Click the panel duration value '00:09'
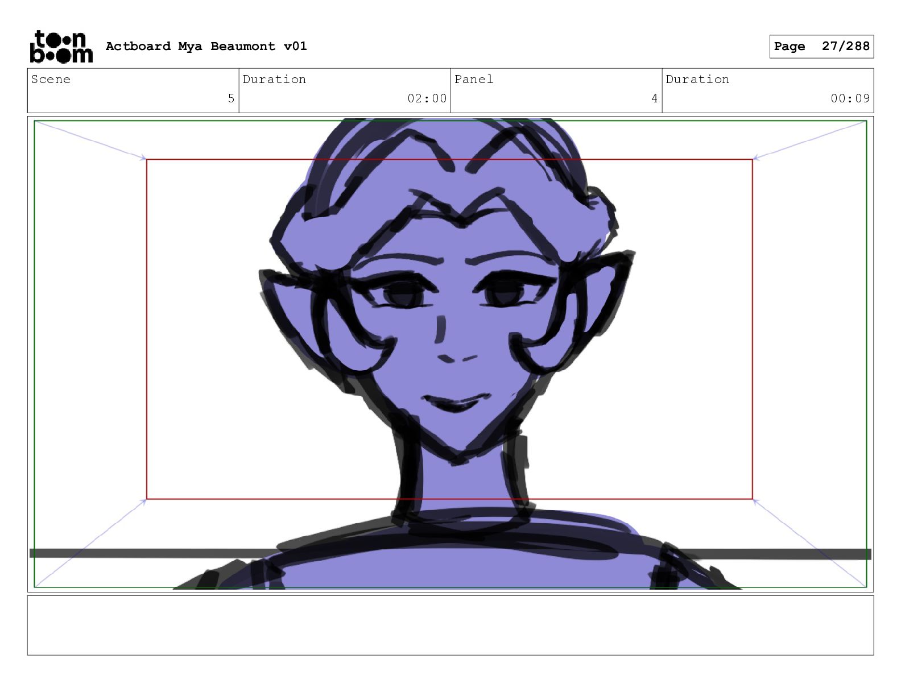The height and width of the screenshot is (696, 901). [850, 98]
